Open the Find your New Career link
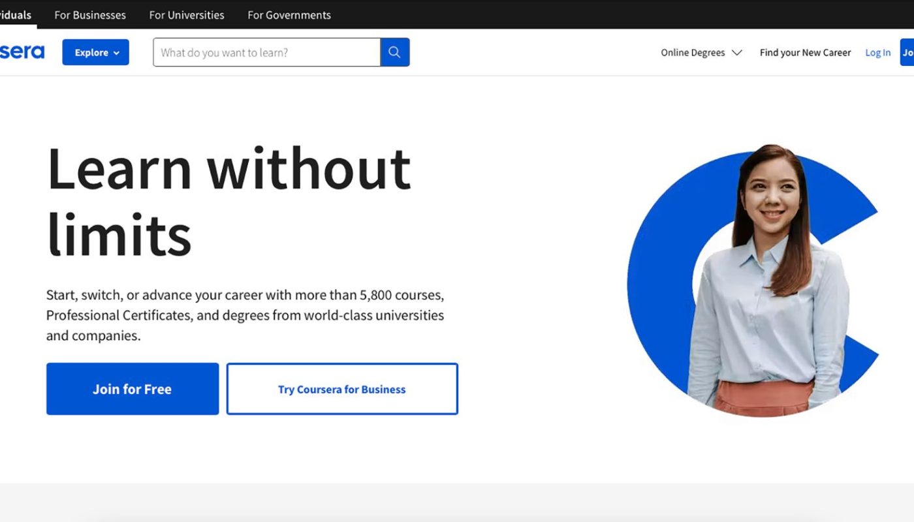This screenshot has height=522, width=914. [805, 53]
